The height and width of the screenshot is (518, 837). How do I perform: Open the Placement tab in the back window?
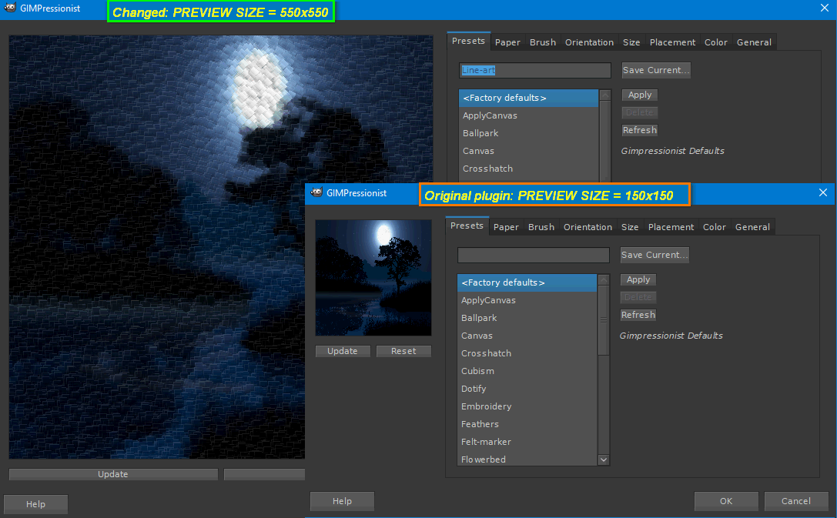tap(672, 42)
